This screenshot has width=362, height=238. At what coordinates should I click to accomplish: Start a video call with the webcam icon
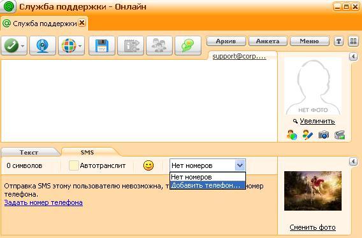click(x=43, y=45)
